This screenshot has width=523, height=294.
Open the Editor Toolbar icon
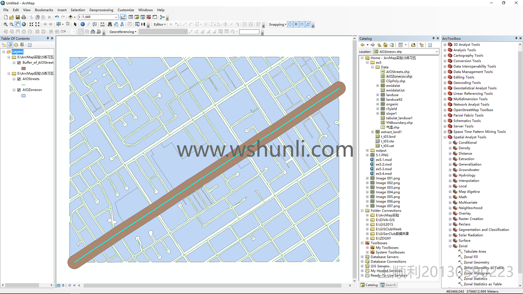[123, 17]
